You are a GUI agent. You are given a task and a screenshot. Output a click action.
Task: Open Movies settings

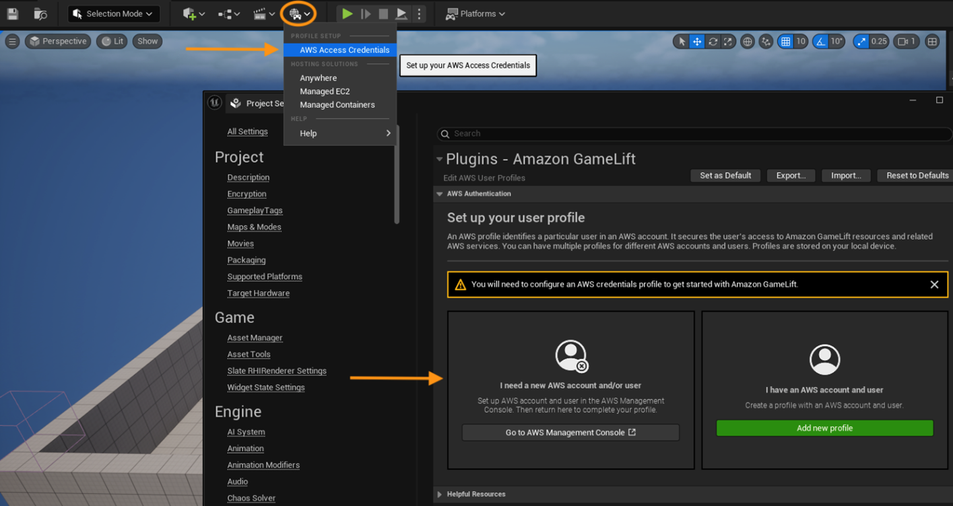pos(240,244)
